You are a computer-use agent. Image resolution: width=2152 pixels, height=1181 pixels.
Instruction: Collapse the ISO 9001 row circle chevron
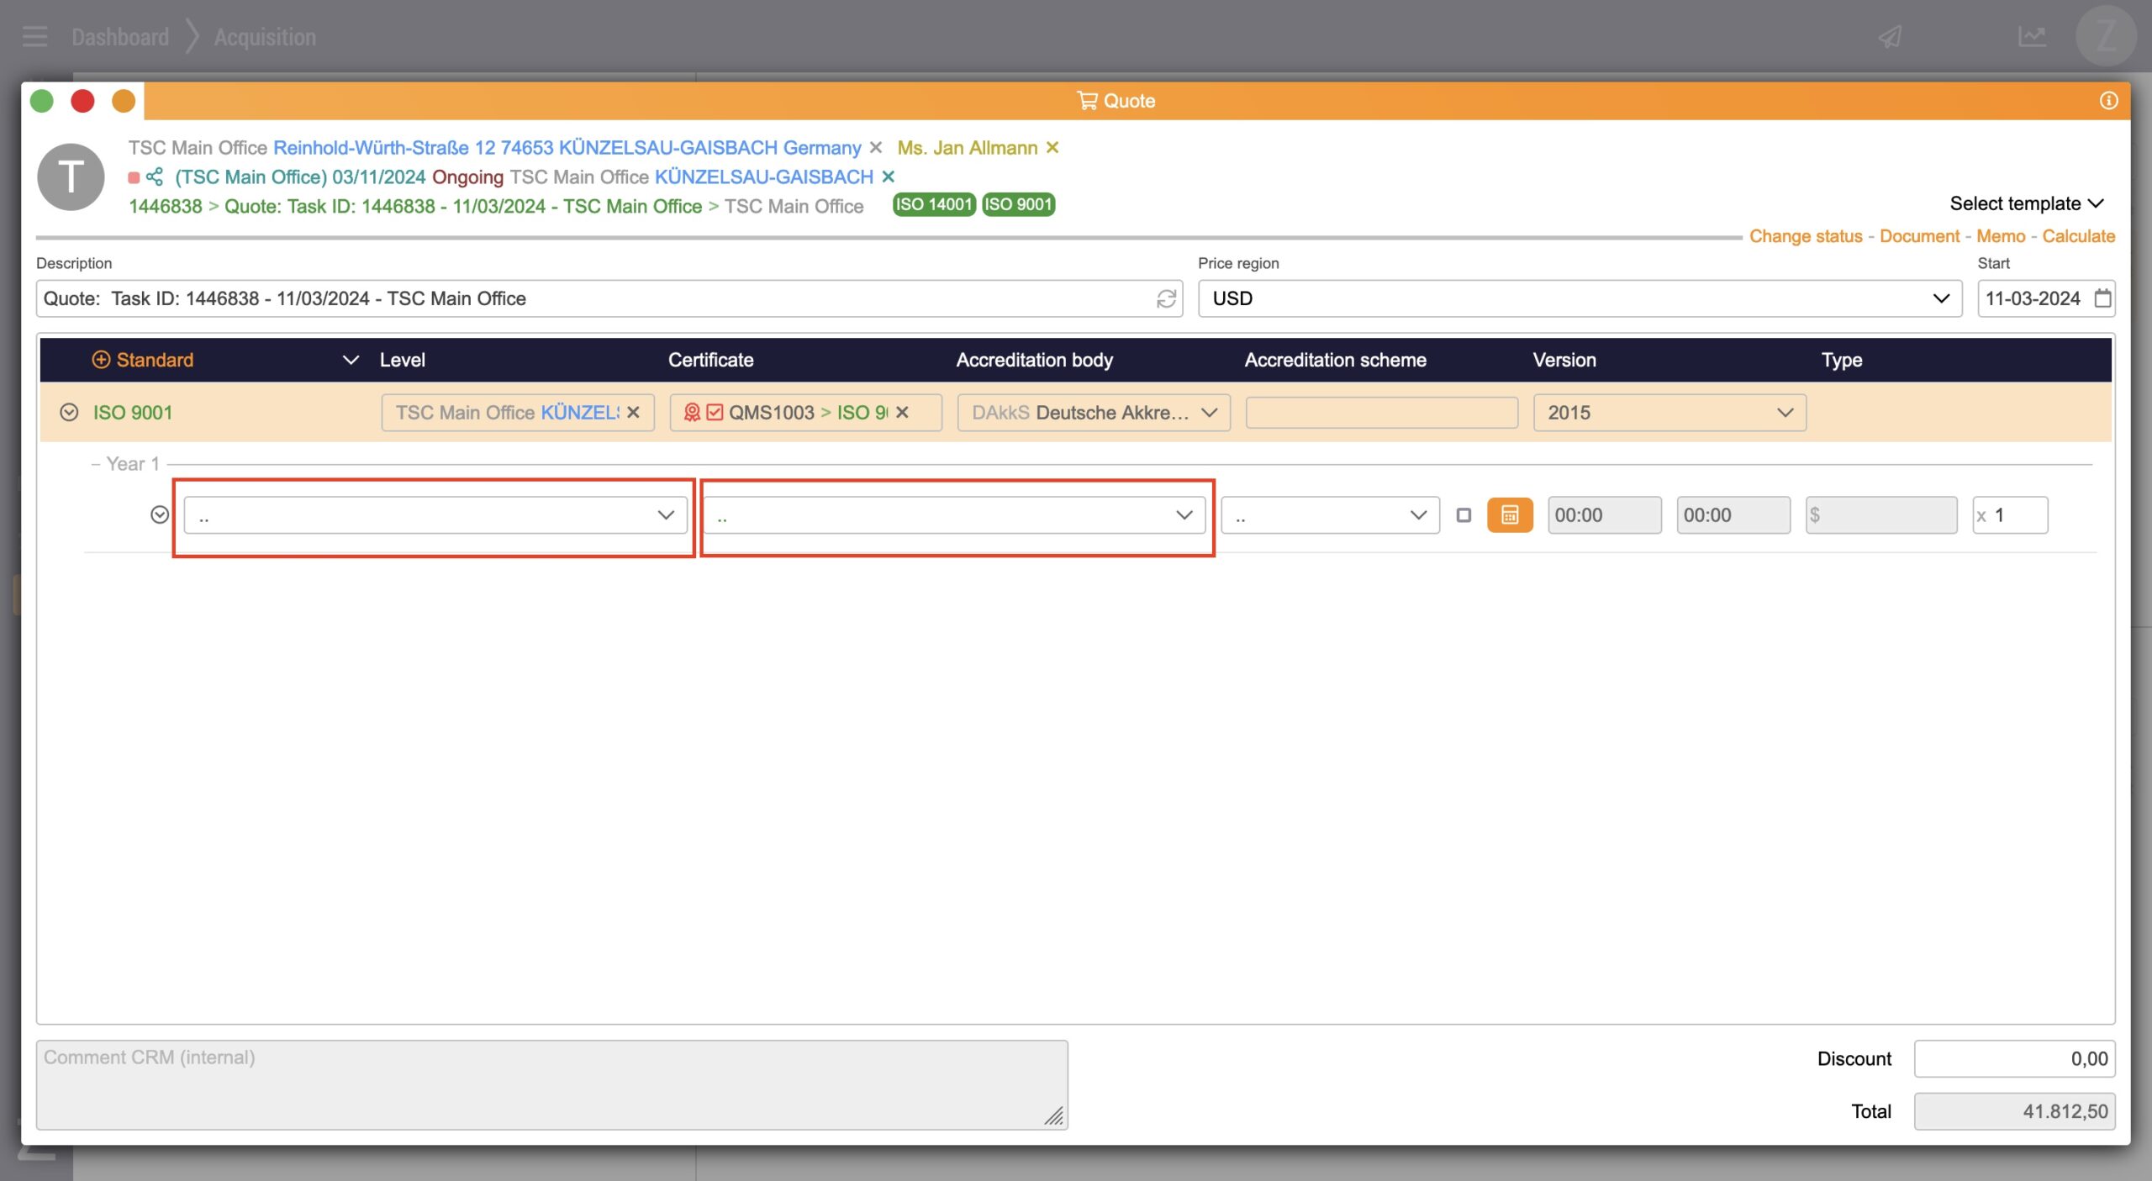[x=69, y=413]
